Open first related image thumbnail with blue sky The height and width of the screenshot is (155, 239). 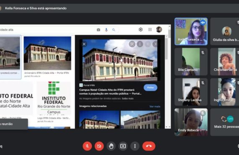click(x=99, y=120)
